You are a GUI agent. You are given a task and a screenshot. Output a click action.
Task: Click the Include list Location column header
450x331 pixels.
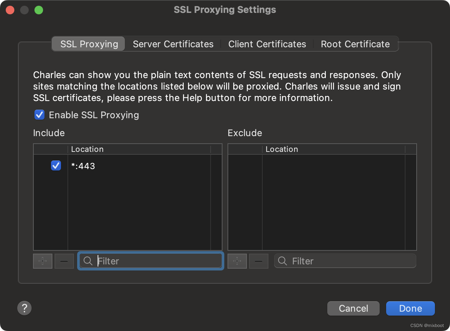coord(139,149)
